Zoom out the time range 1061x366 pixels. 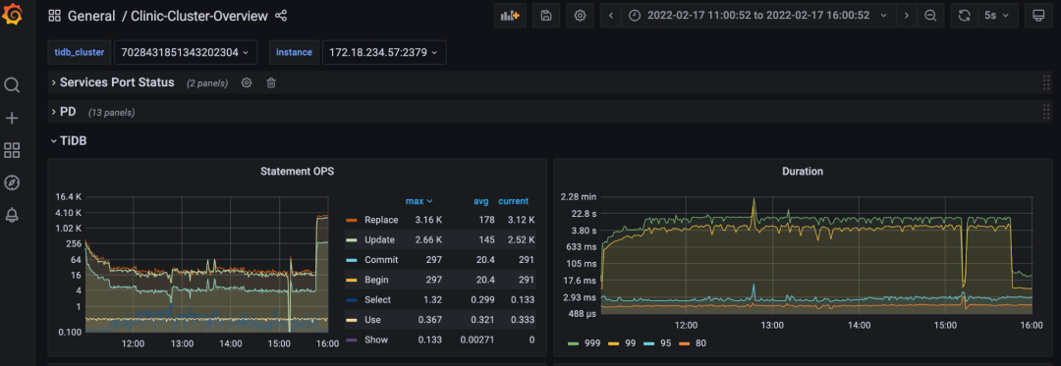tap(930, 16)
